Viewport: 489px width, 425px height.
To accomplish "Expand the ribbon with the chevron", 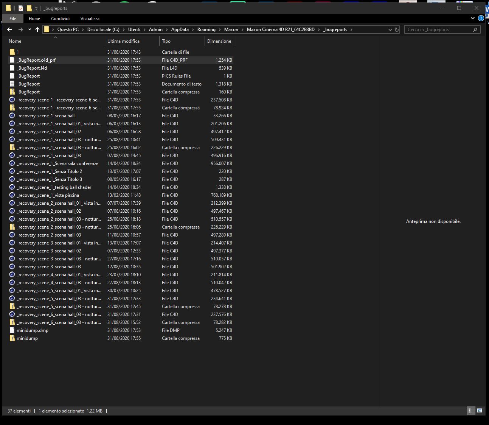I will click(473, 18).
